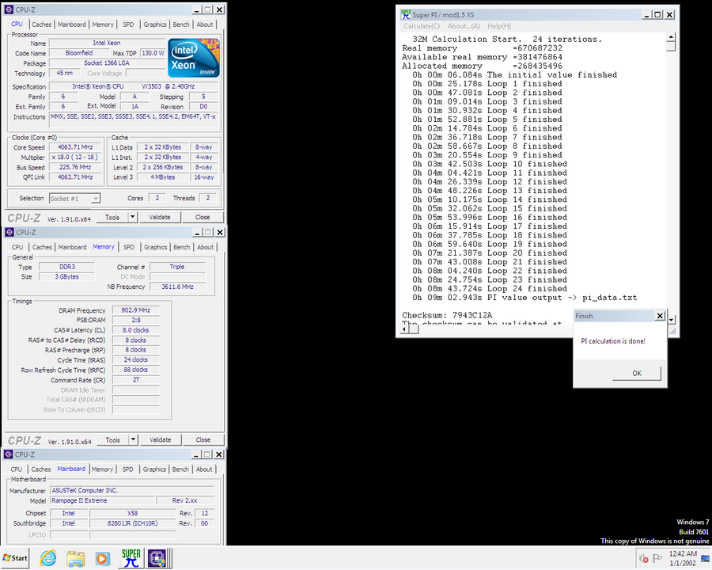Click the Command Rate value 2T
The image size is (712, 570).
(x=136, y=380)
